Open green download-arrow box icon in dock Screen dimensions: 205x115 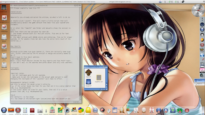pos(52,110)
